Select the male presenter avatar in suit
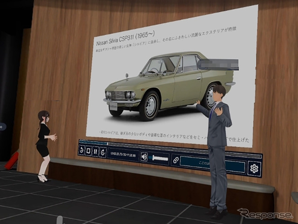This screenshot has width=298, height=224. (x=217, y=151)
